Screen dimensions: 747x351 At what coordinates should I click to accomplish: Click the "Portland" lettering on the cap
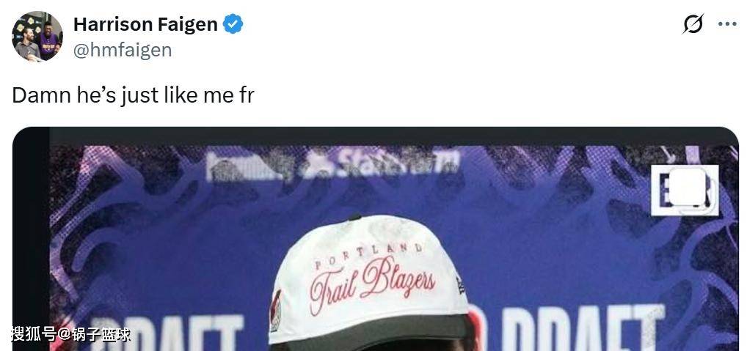(x=368, y=255)
